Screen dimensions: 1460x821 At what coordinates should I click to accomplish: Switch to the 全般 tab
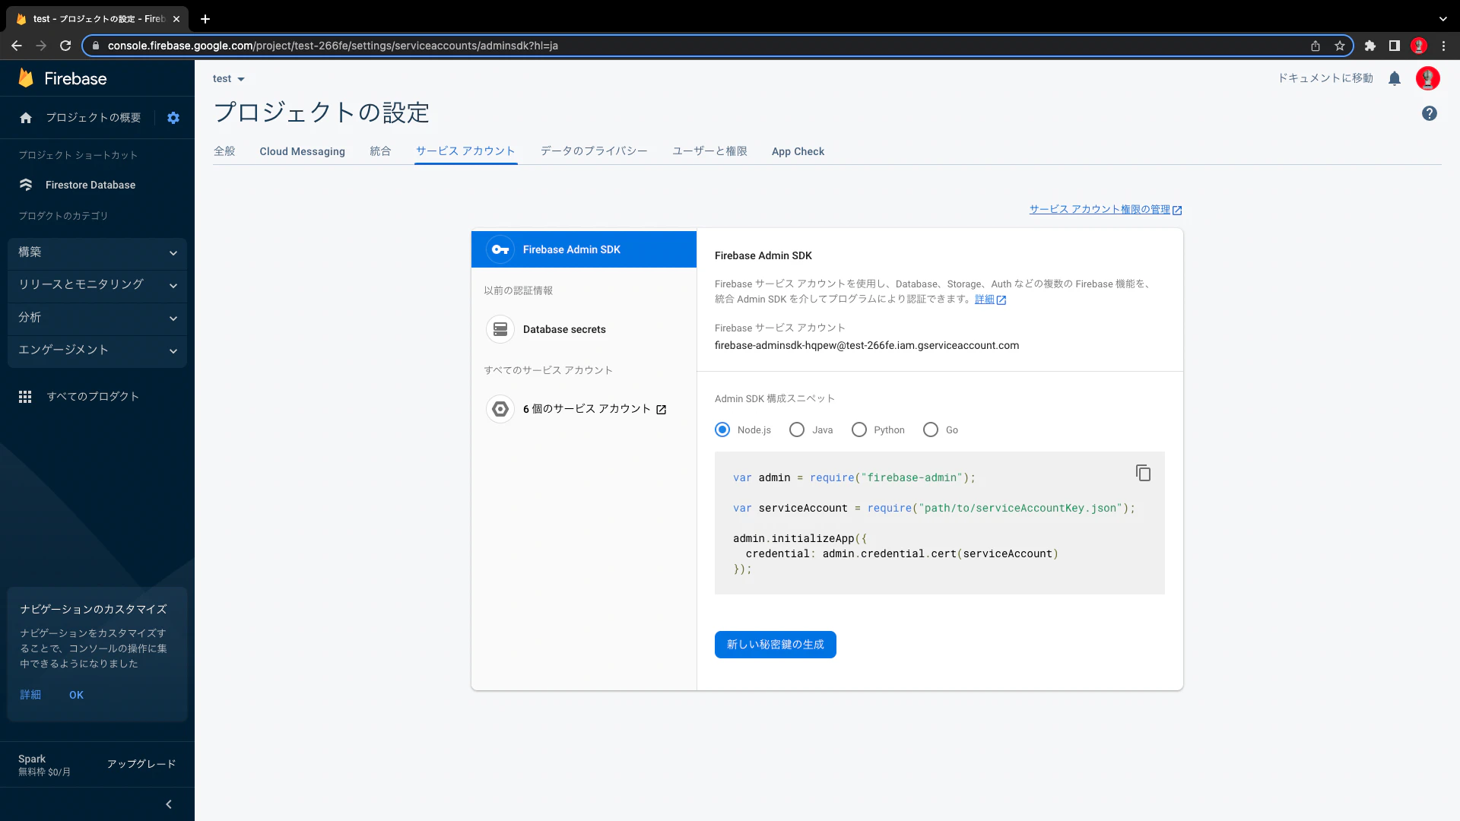coord(224,151)
